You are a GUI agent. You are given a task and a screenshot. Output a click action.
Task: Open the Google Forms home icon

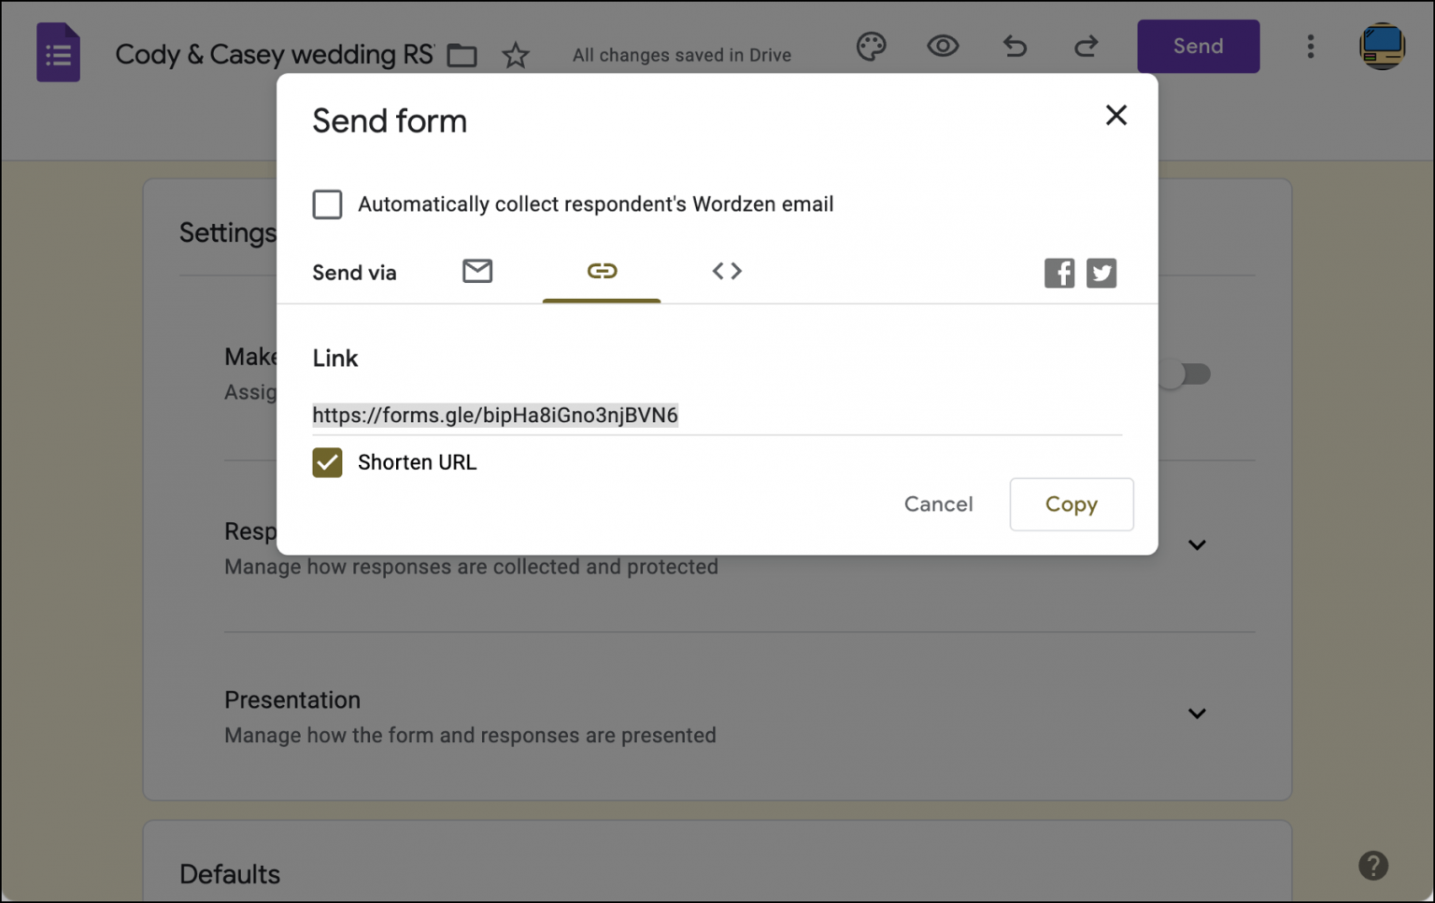click(x=58, y=52)
